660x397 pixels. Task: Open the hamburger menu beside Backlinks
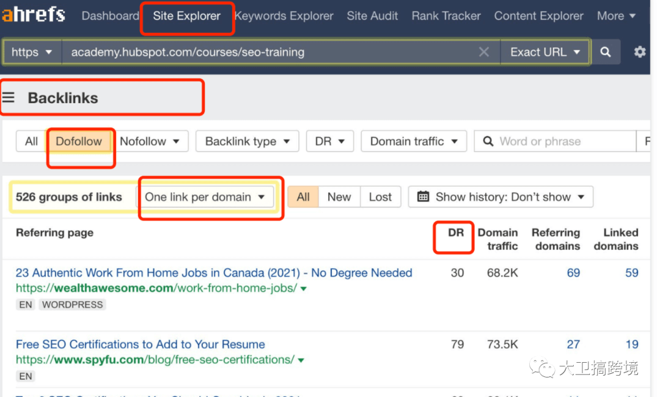(8, 98)
